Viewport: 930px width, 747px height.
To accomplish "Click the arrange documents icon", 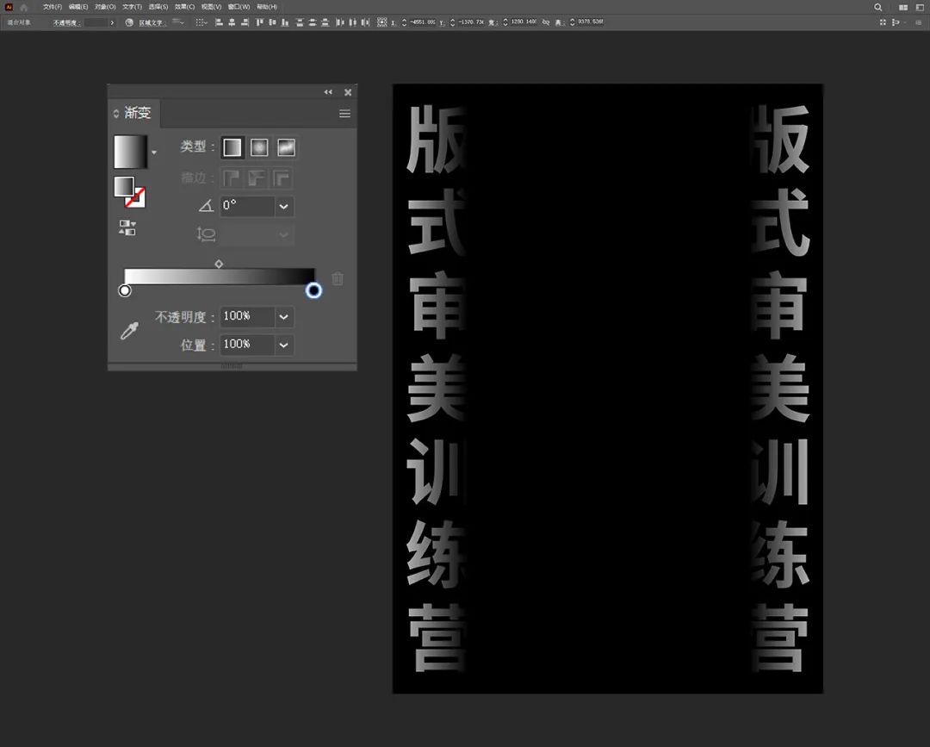I will 903,7.
